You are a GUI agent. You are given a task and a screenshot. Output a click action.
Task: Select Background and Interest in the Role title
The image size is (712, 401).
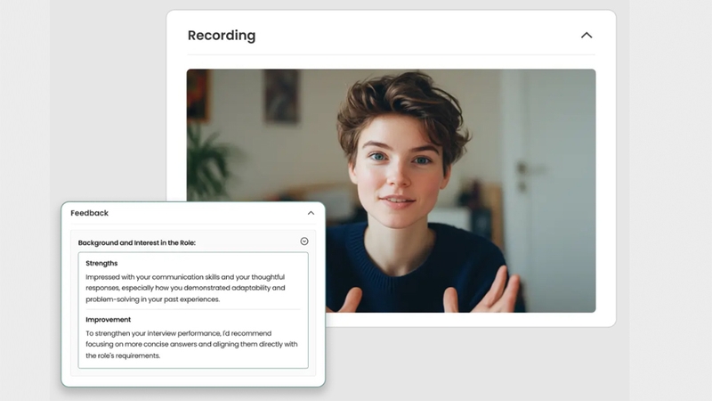137,242
